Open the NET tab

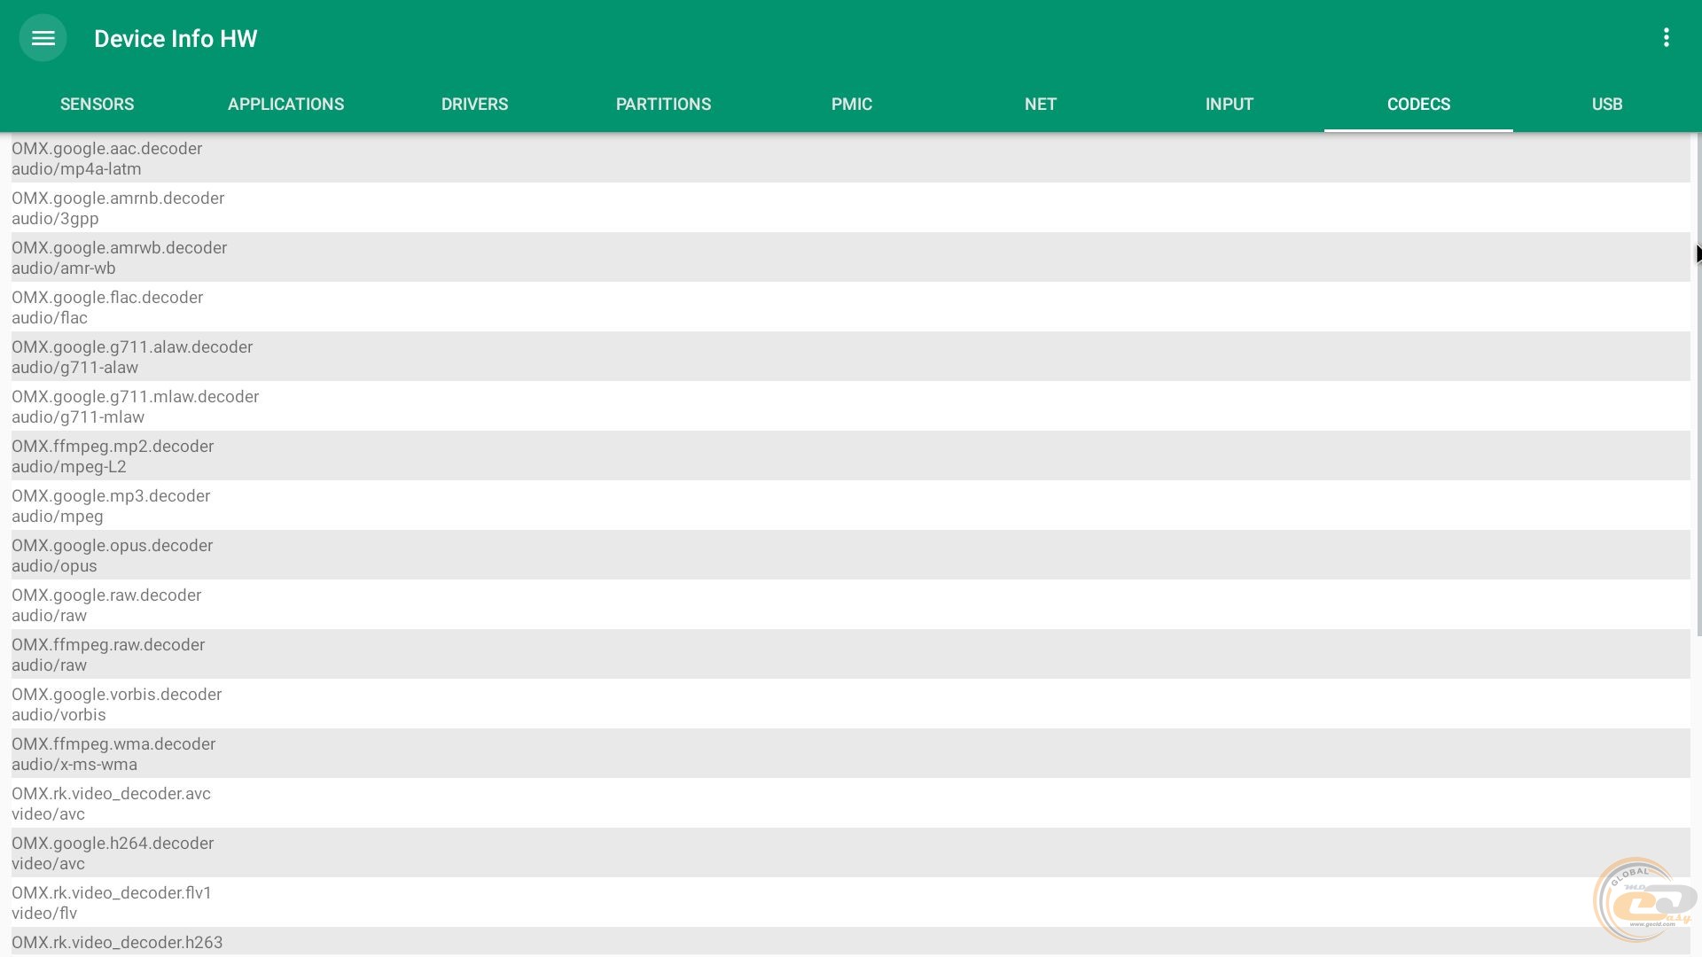coord(1041,105)
